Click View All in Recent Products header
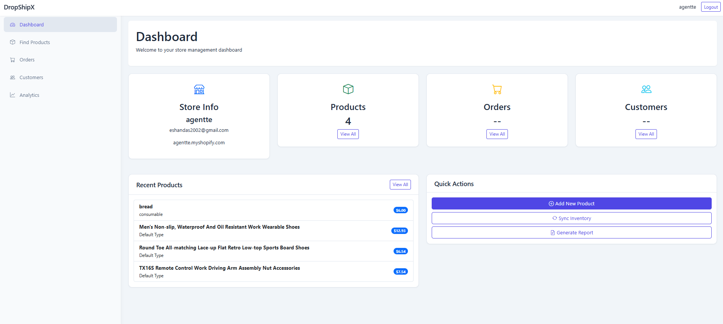Screen dimensions: 723x324 (400, 185)
